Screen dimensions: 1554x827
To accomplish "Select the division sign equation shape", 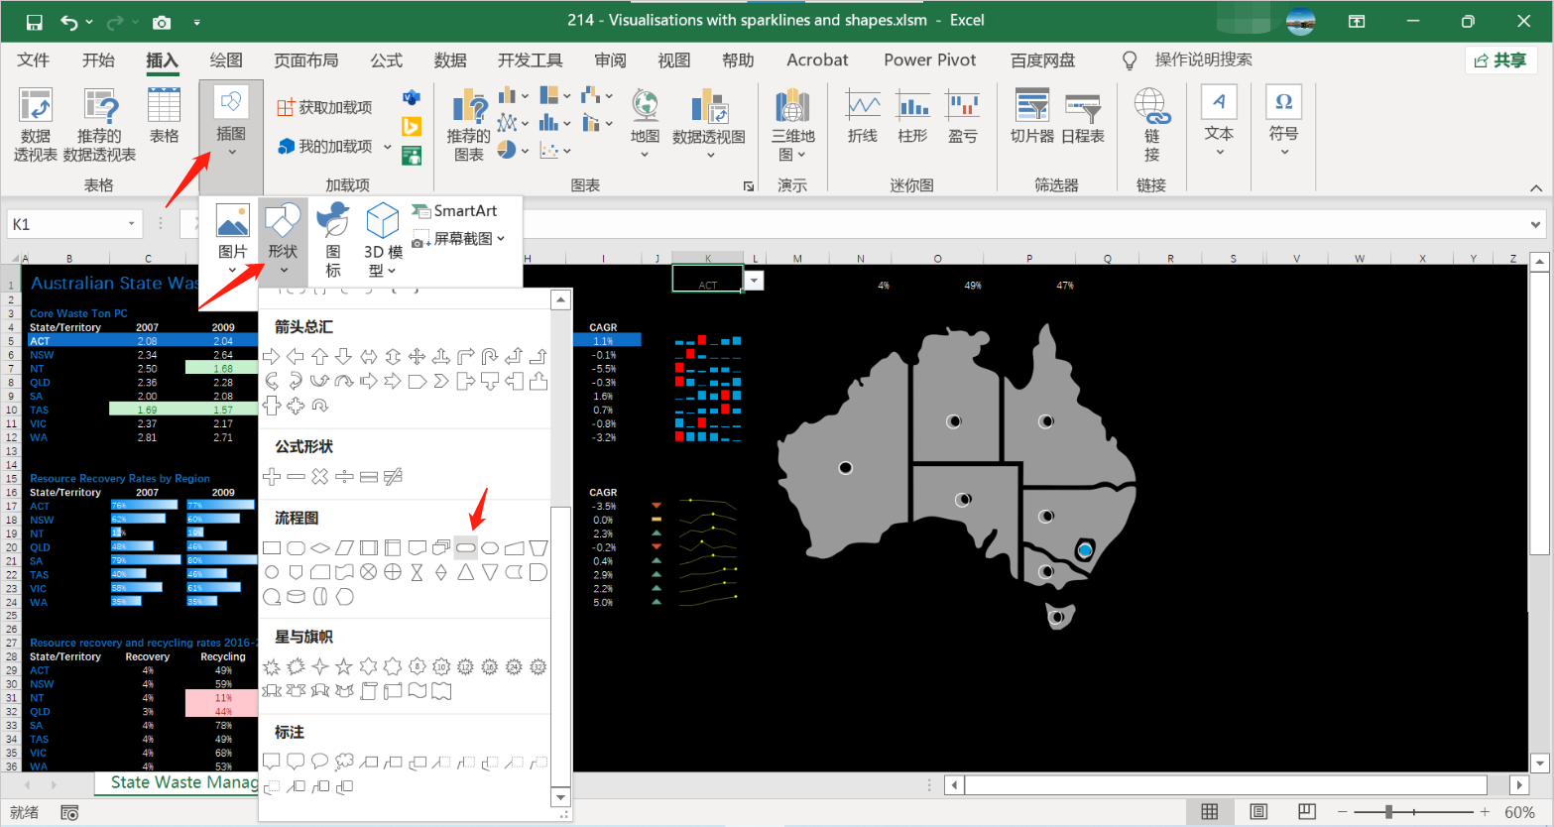I will click(344, 477).
